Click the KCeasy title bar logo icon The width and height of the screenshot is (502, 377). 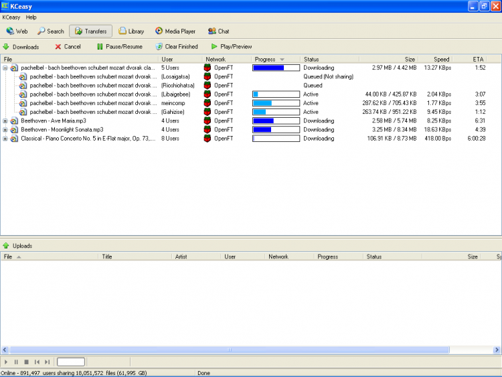click(x=5, y=6)
